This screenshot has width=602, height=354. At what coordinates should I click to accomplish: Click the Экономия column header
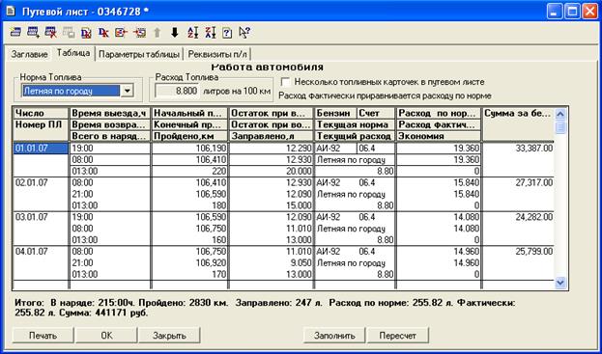439,136
